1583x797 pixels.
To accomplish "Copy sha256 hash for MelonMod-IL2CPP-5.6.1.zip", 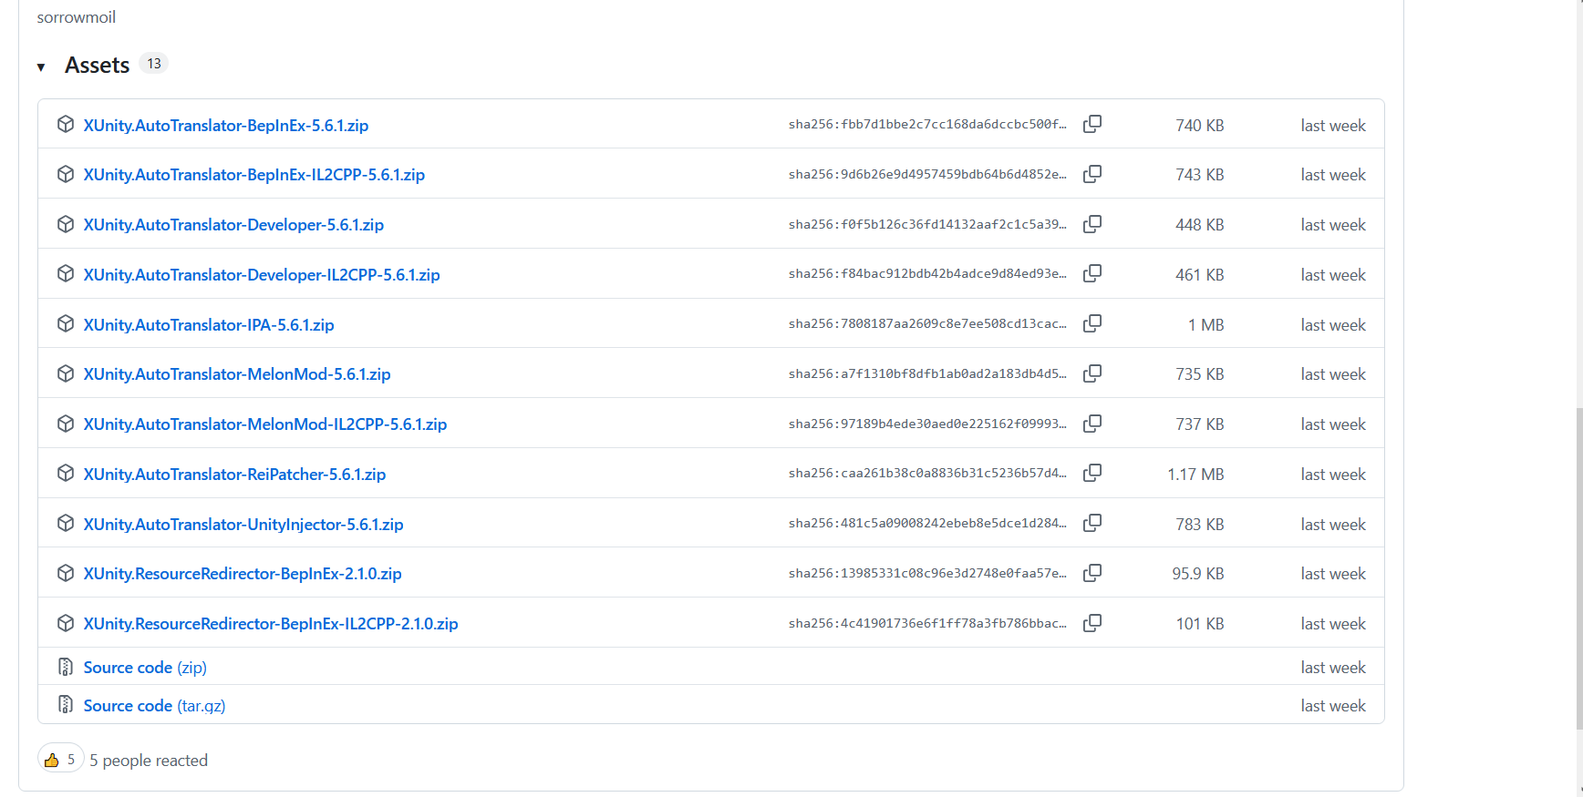I will tap(1092, 424).
